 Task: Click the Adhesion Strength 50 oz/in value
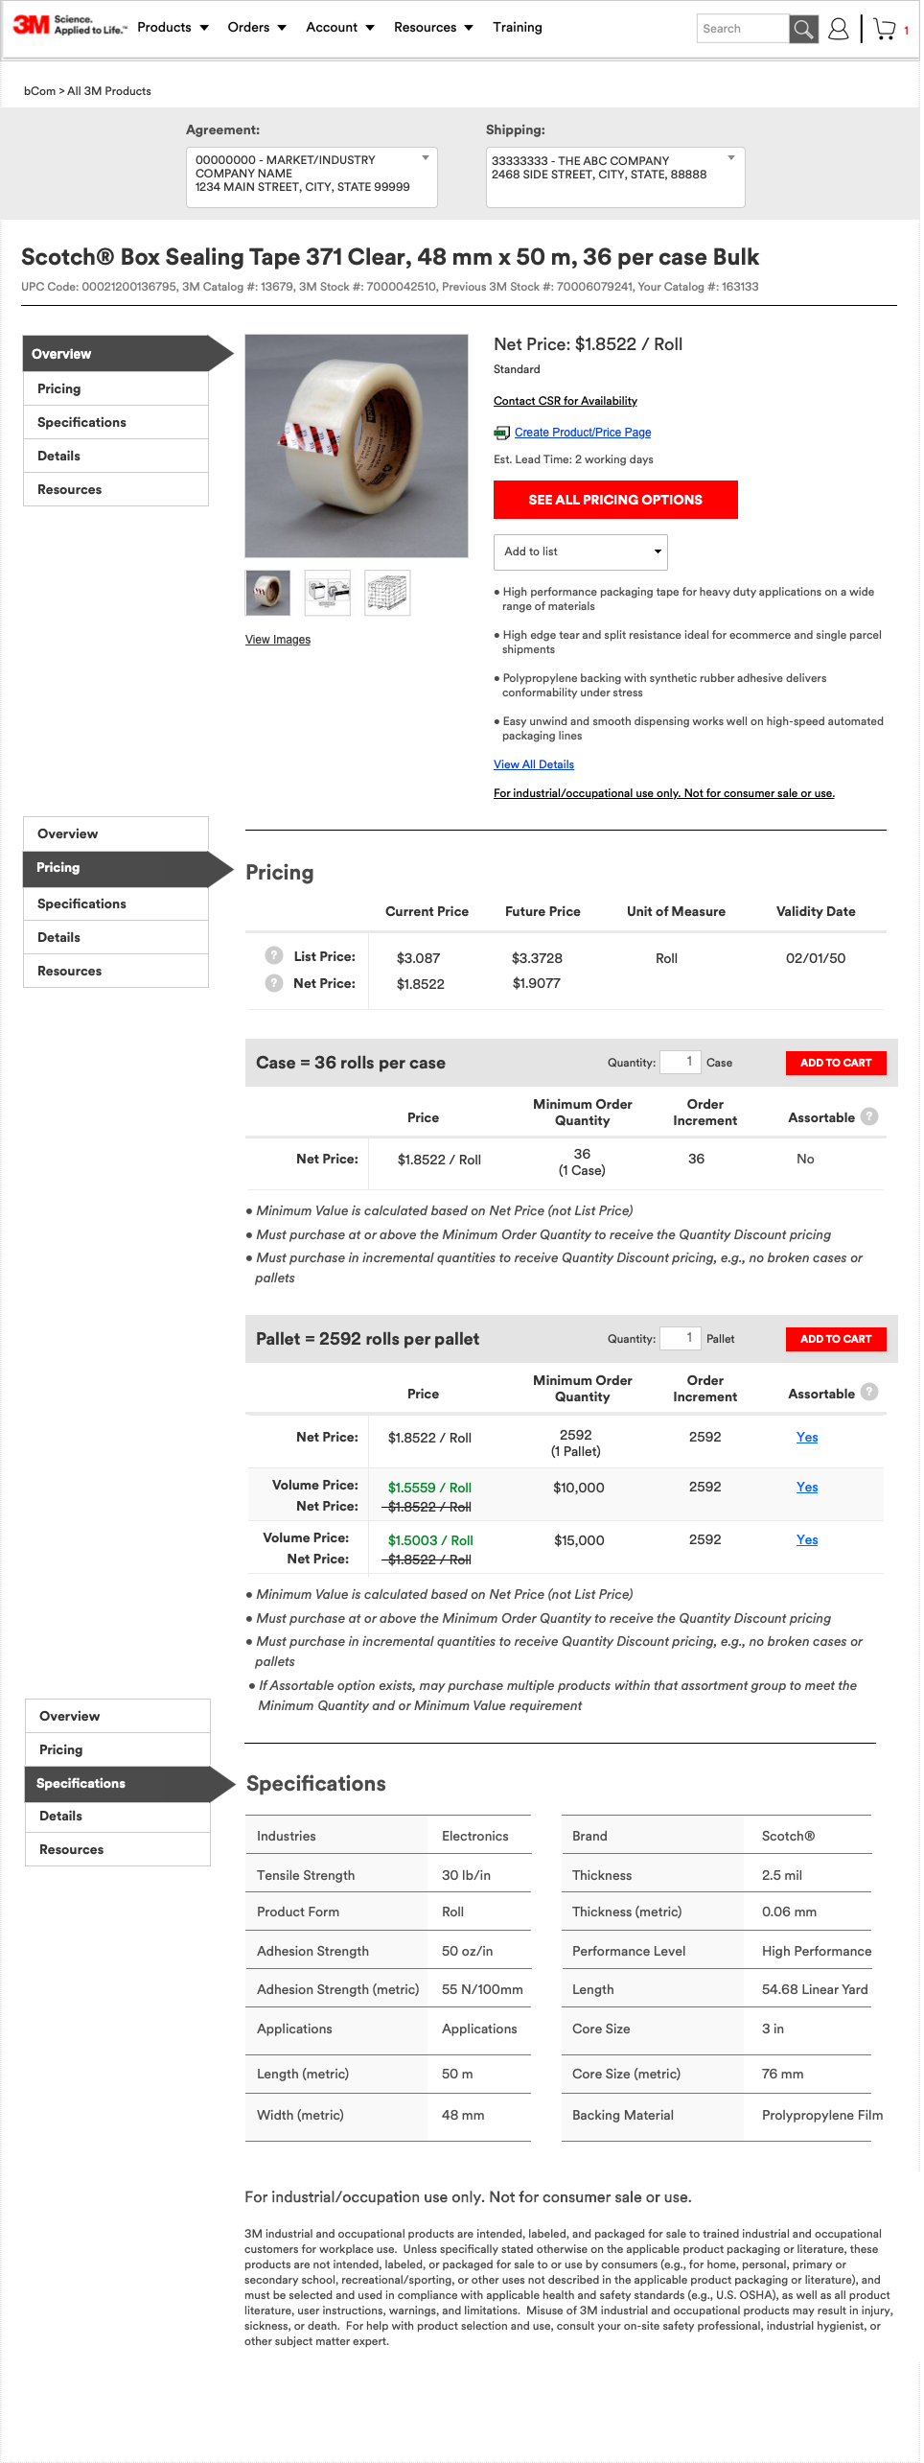[467, 1951]
